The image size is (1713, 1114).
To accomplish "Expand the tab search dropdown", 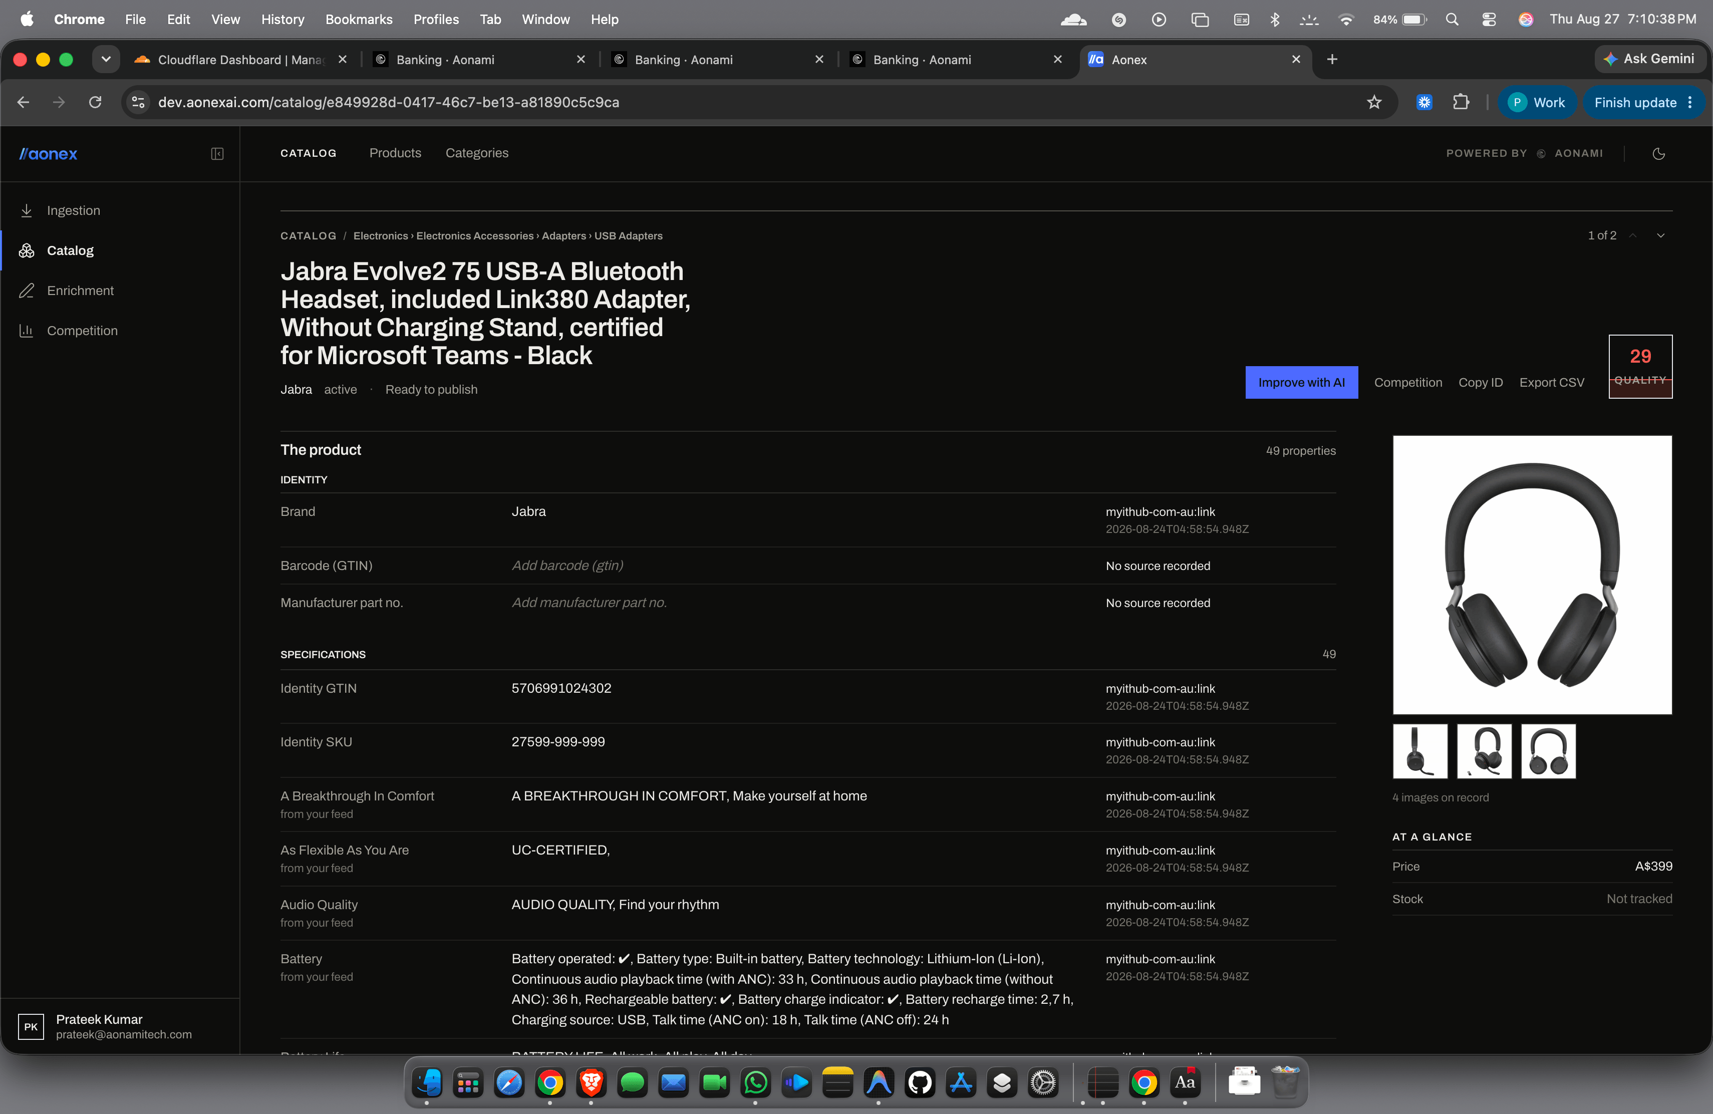I will 105,59.
